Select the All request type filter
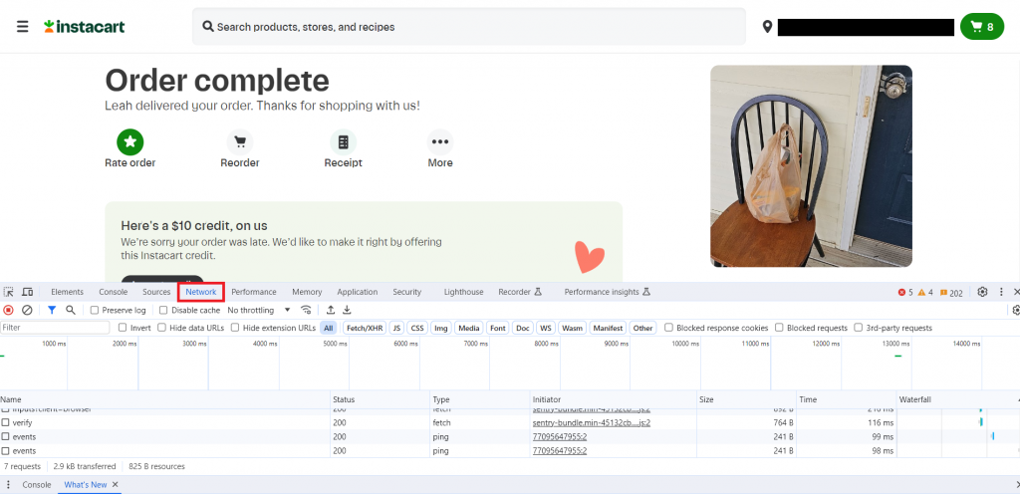Viewport: 1020px width, 494px height. pyautogui.click(x=329, y=329)
